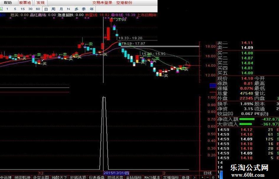Open the 金钻指标 indicator tab
Screen dimensions: 279x179
(x=134, y=177)
